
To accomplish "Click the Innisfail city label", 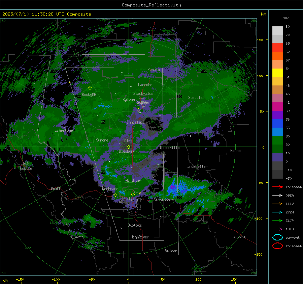I will 136,122.
